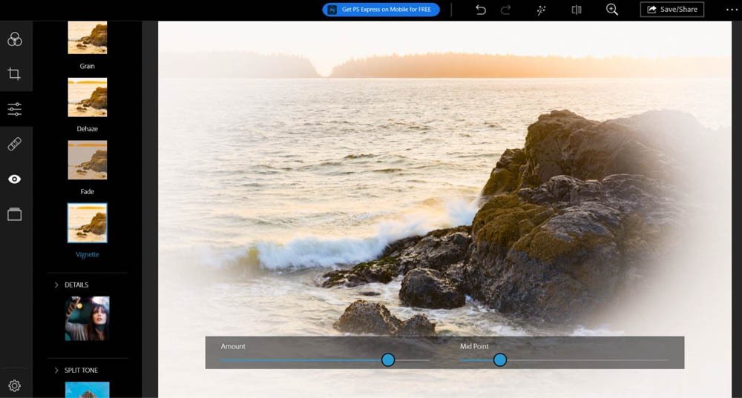Click the SPLIT TONE section heading text
This screenshot has width=742, height=398.
coord(82,370)
